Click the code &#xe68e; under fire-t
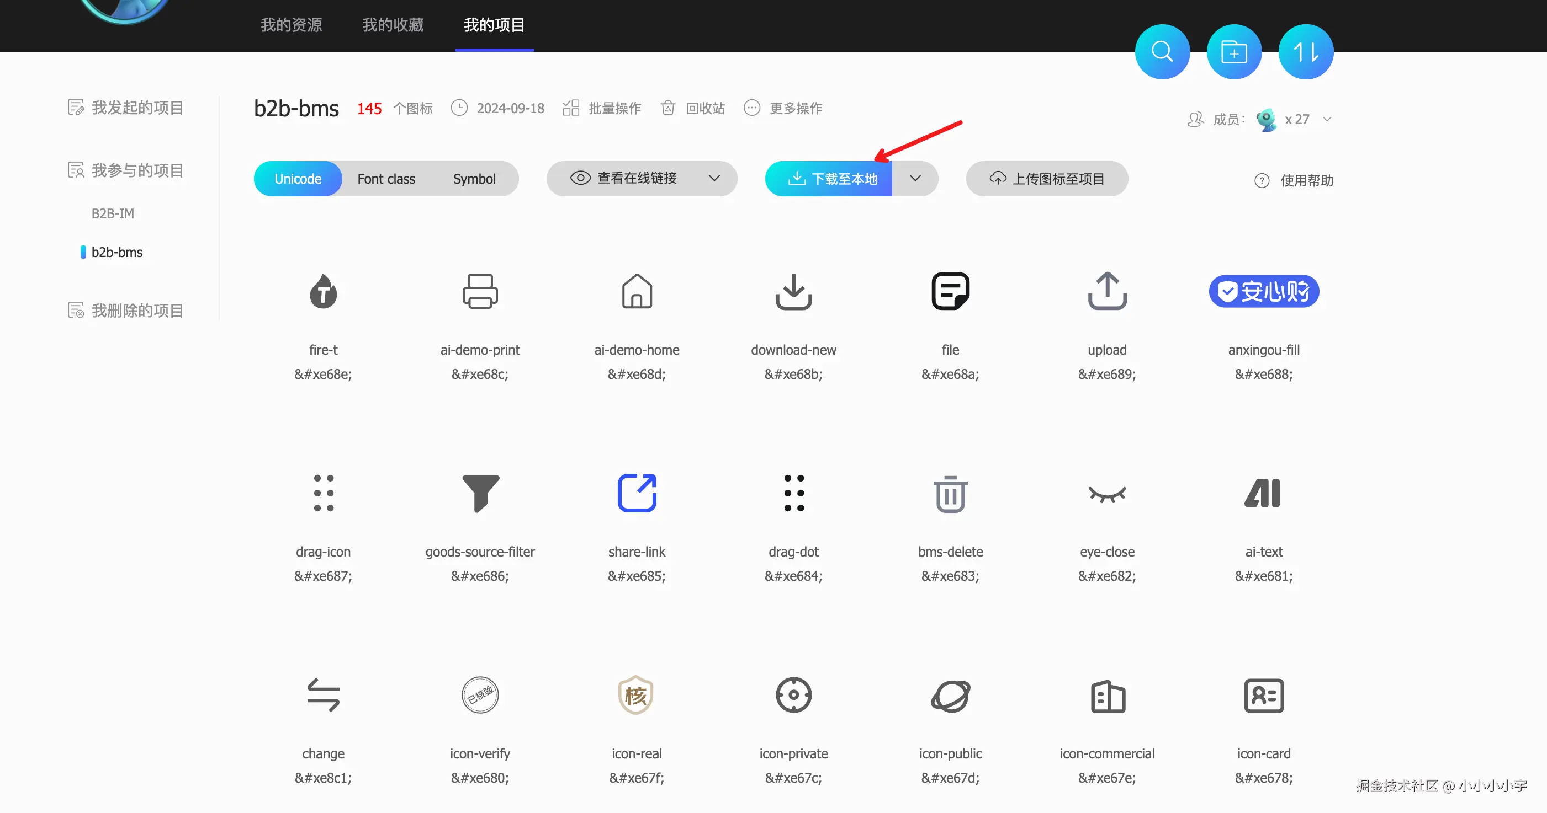 click(x=323, y=375)
